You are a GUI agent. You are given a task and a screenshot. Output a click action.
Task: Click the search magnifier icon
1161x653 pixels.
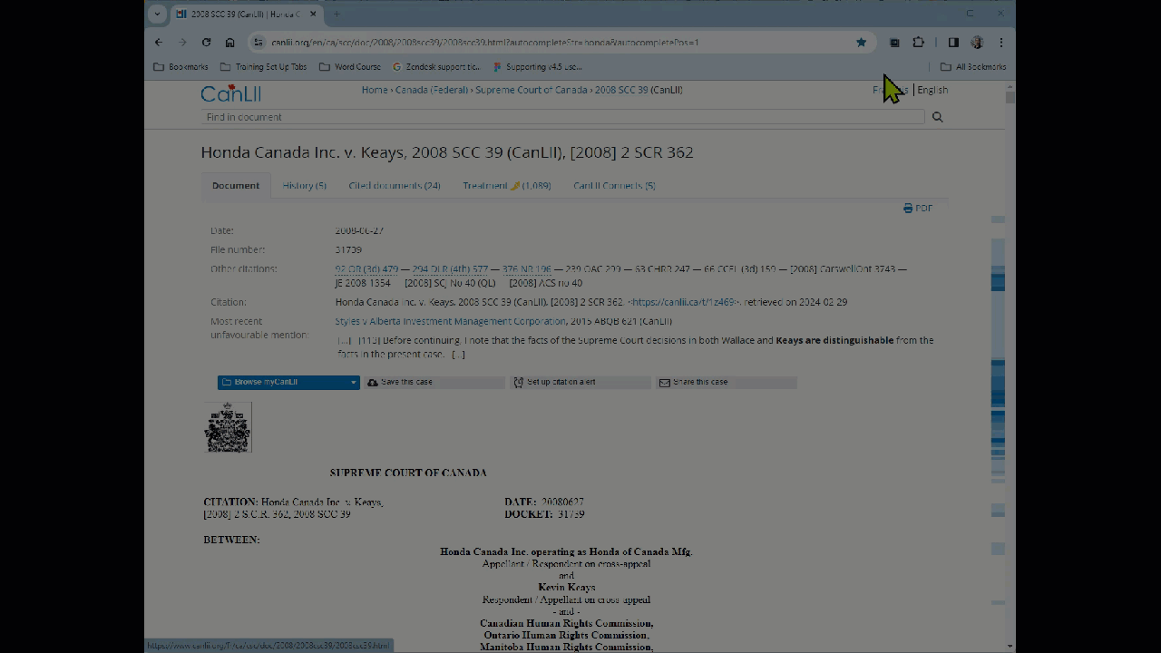[937, 117]
